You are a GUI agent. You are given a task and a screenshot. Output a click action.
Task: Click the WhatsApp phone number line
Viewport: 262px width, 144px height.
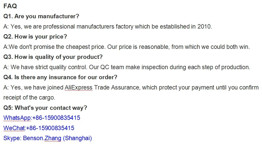pos(42,118)
